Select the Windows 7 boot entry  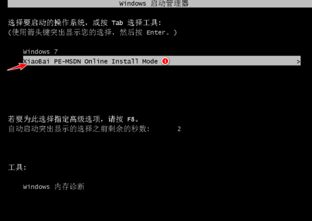point(40,52)
